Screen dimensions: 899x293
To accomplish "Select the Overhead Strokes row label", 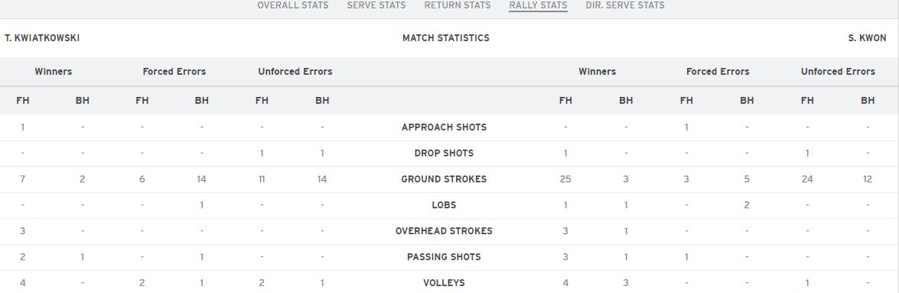I will 445,231.
